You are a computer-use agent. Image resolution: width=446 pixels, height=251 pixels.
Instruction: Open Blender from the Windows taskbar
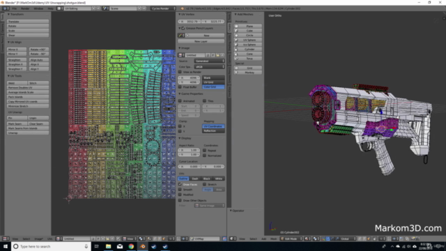[142, 246]
